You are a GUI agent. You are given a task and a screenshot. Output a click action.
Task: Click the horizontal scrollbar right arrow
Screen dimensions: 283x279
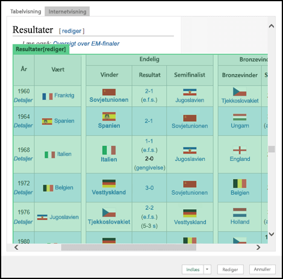[258, 247]
